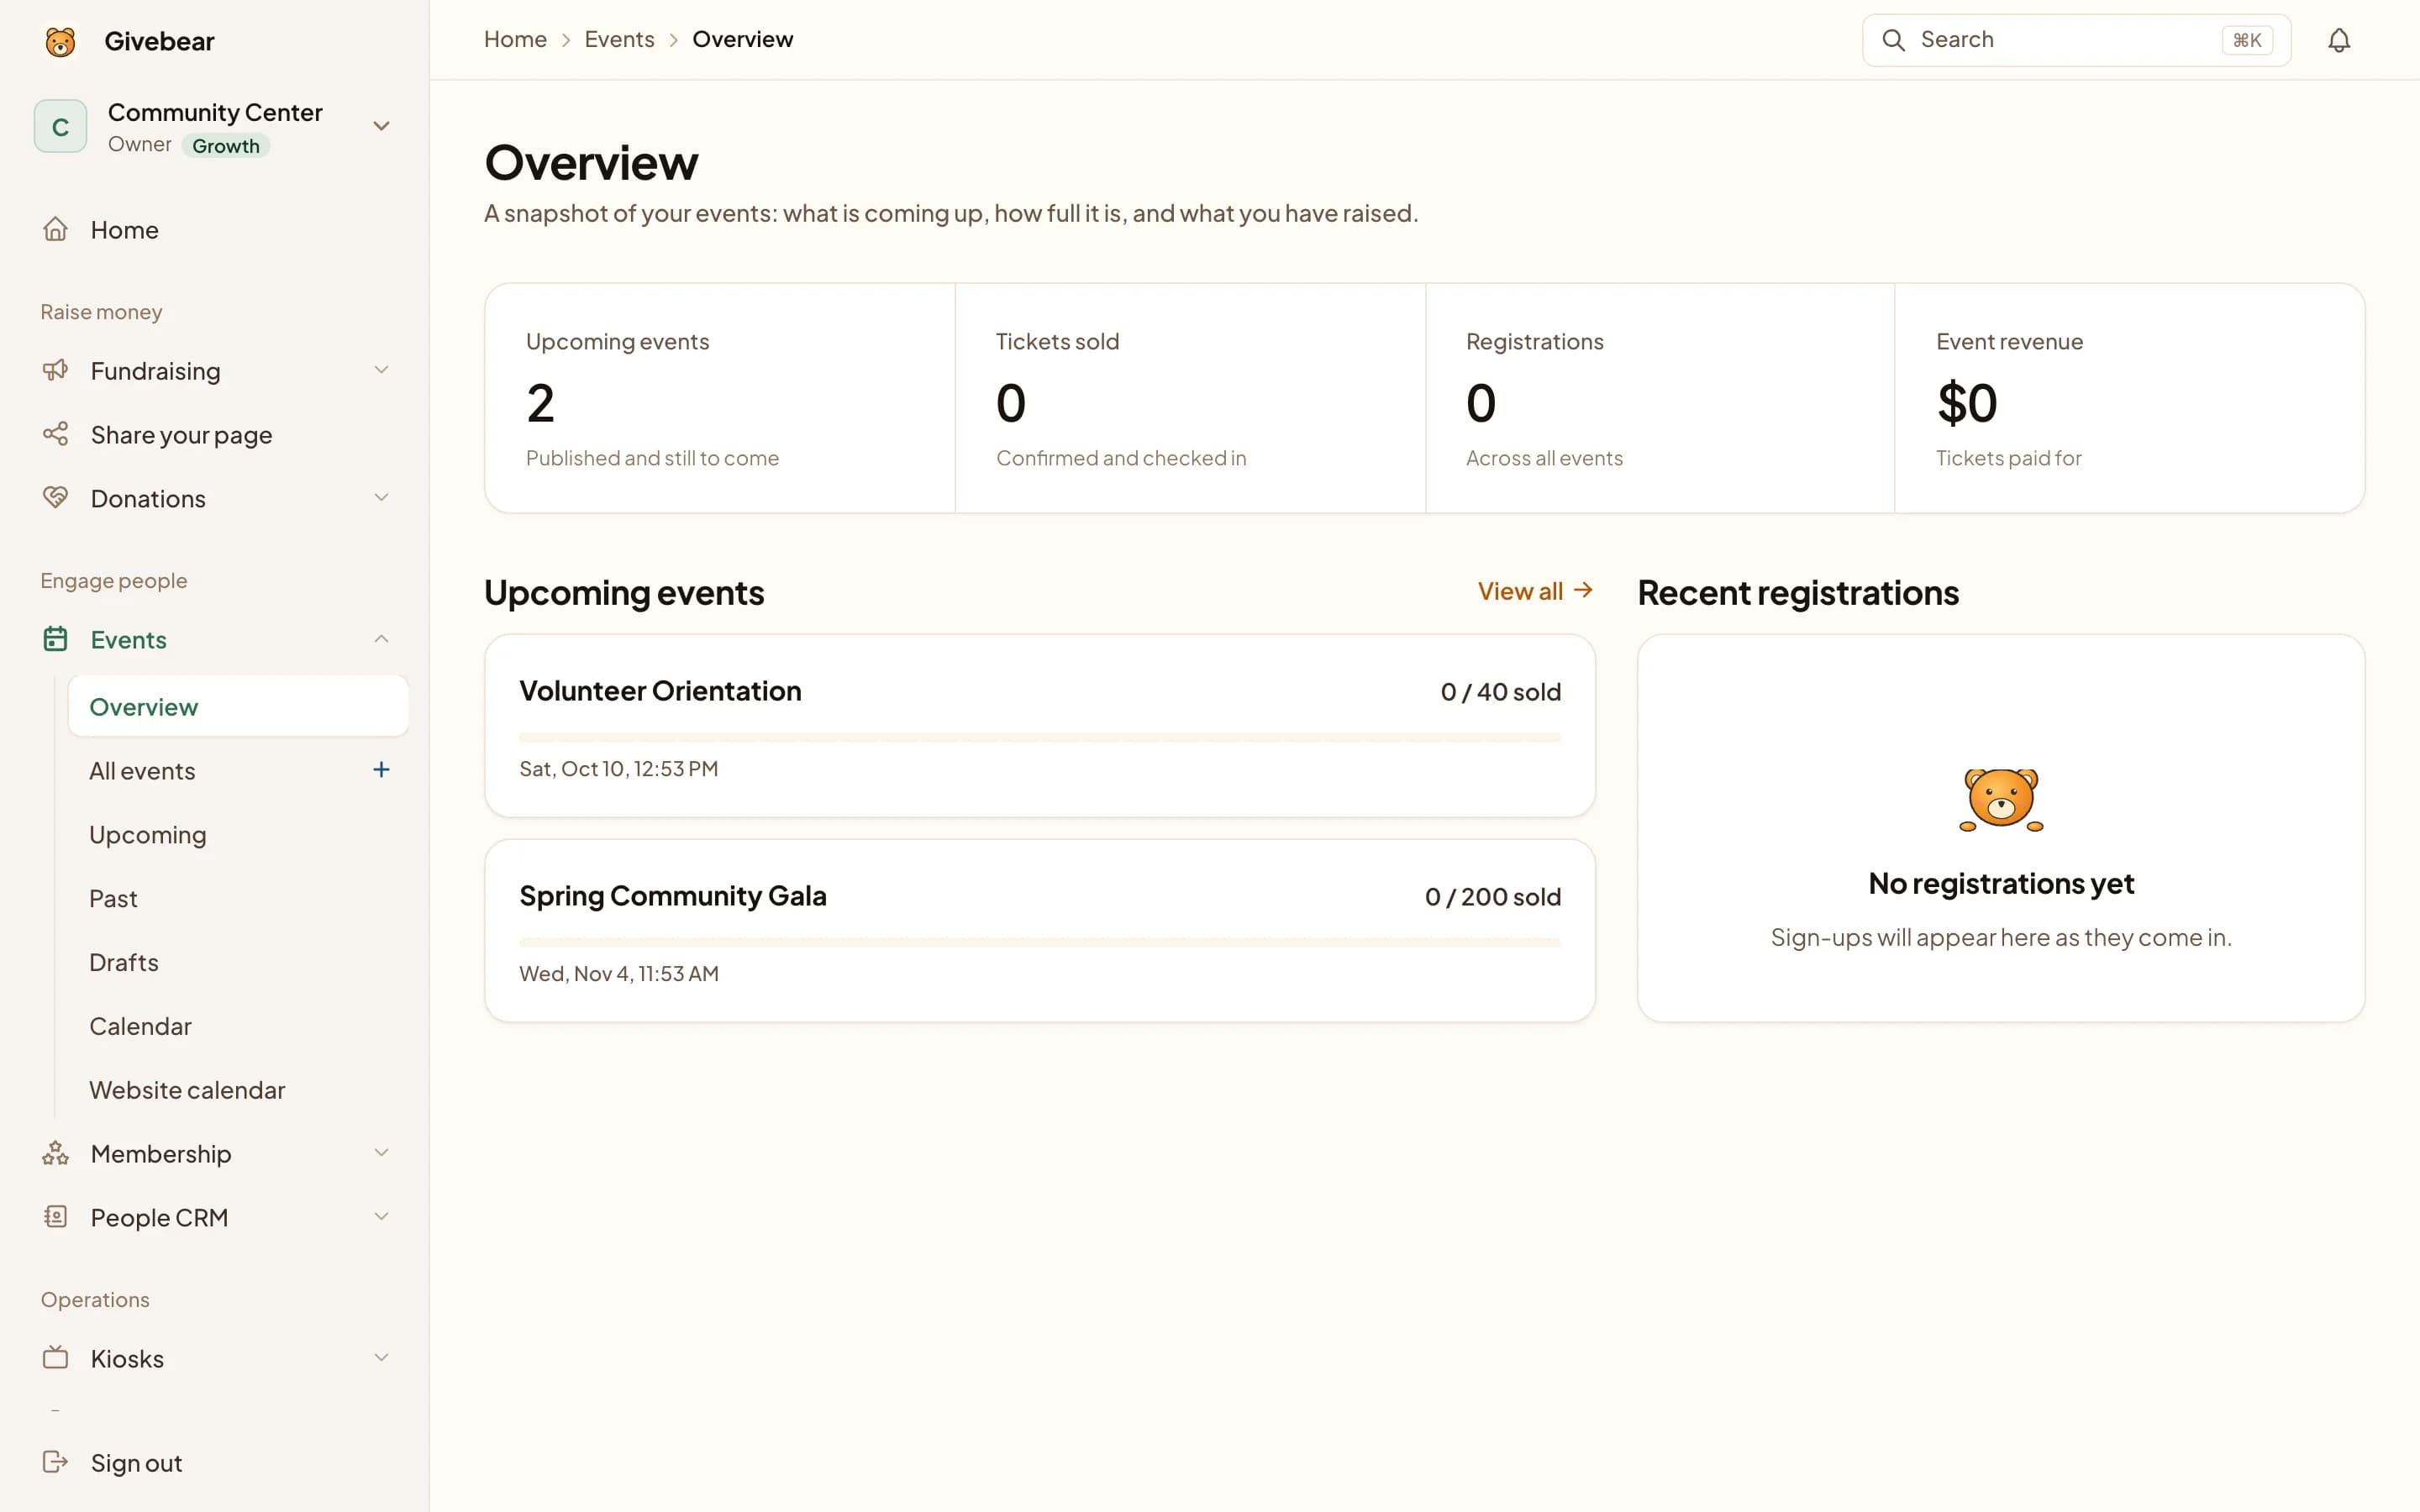
Task: Select Overview in Events submenu
Action: click(x=238, y=706)
